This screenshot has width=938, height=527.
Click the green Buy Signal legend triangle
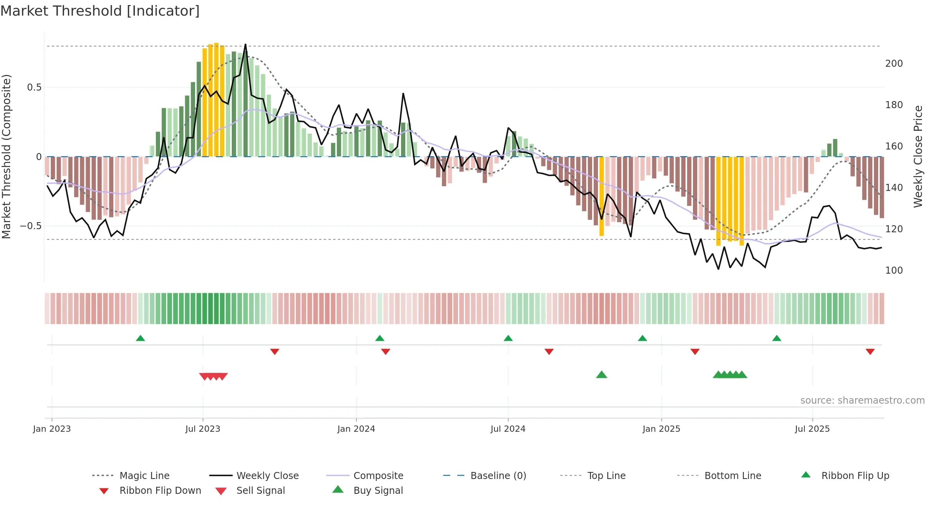(x=338, y=489)
